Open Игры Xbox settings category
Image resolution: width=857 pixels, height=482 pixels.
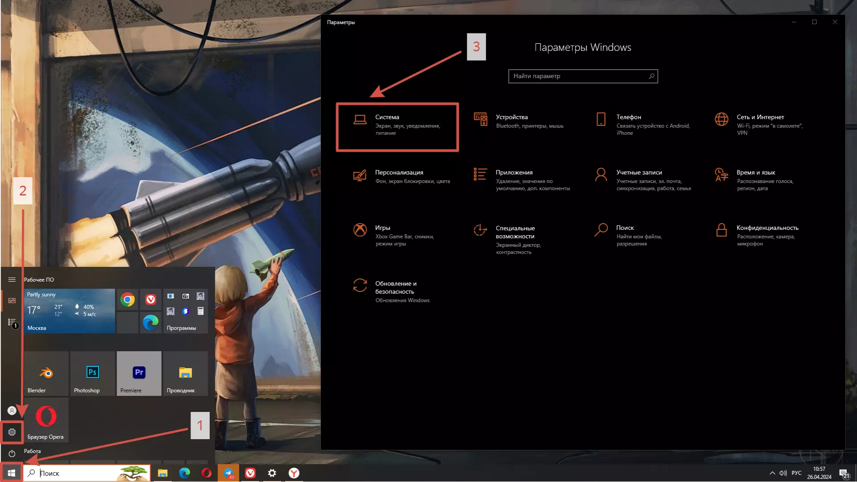(x=393, y=235)
